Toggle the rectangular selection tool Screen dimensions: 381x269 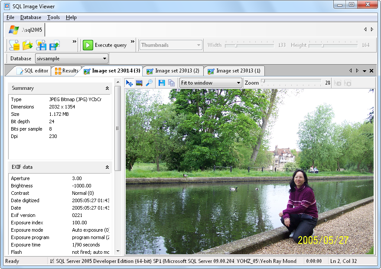139,83
